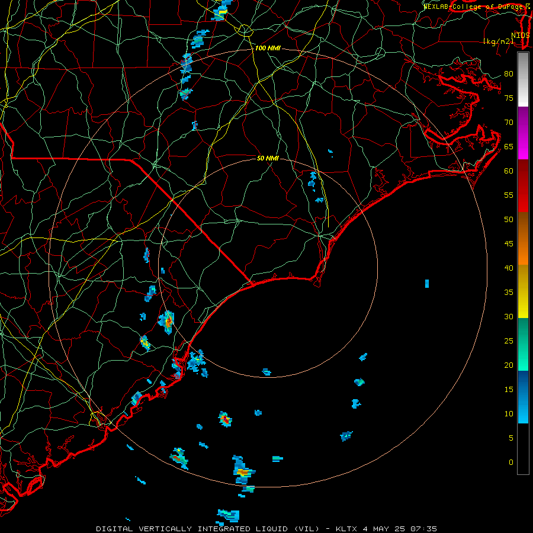
Task: Click the 50 NMI range ring label
Action: click(268, 158)
